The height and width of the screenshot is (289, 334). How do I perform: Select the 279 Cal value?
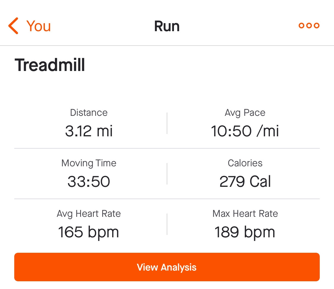click(x=245, y=181)
